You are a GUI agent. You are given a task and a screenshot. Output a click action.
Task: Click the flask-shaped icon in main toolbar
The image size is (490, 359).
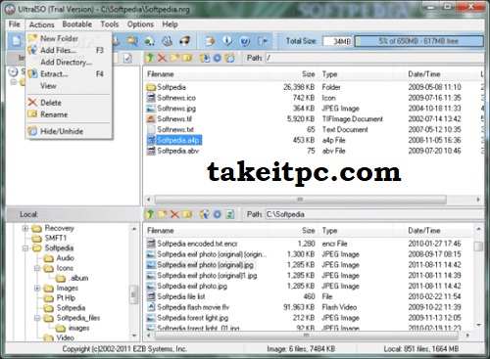(x=168, y=41)
